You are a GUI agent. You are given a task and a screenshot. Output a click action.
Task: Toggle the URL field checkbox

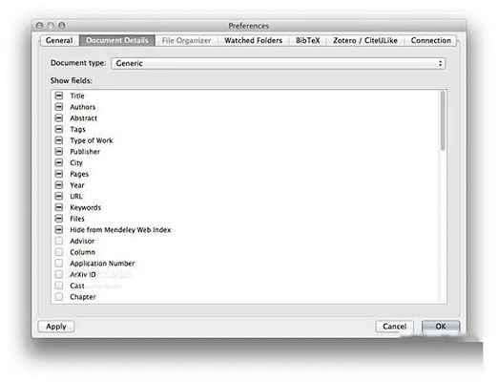pyautogui.click(x=59, y=196)
